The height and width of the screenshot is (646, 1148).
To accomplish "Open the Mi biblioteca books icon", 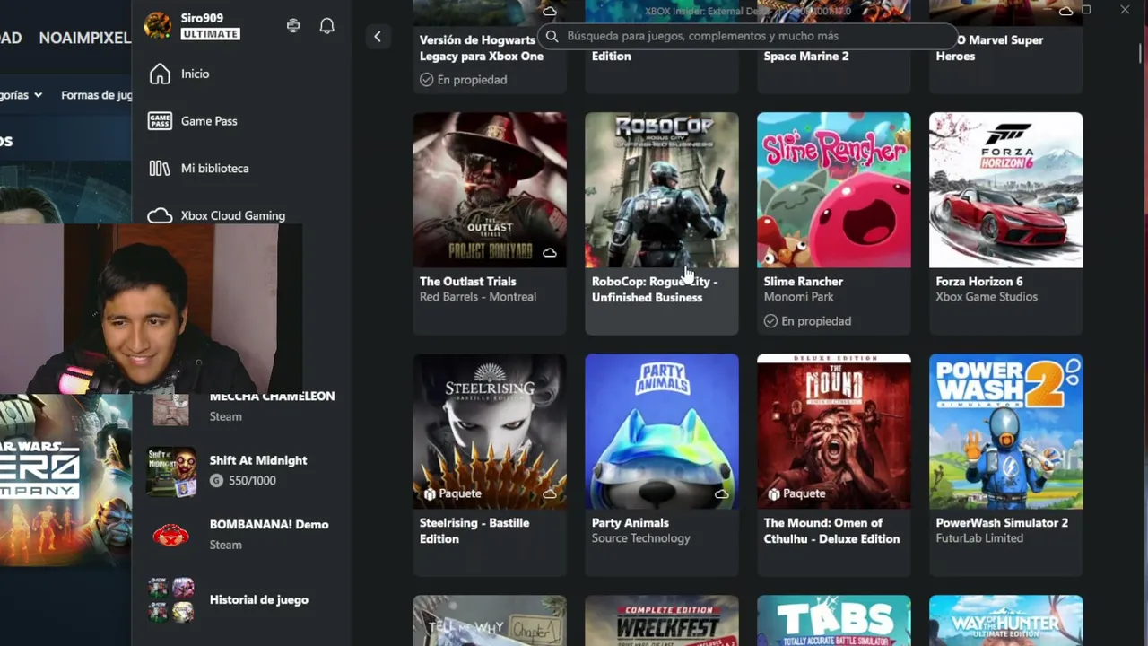I will pyautogui.click(x=160, y=168).
